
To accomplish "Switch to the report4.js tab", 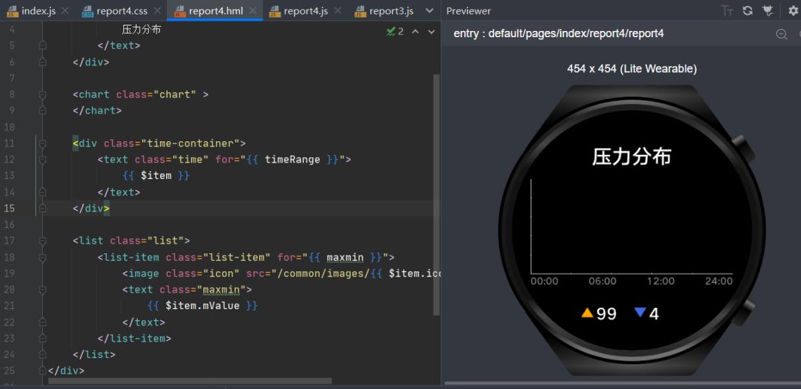I will point(305,11).
